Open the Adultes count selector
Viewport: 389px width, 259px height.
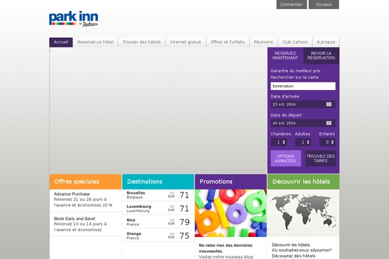(x=303, y=142)
